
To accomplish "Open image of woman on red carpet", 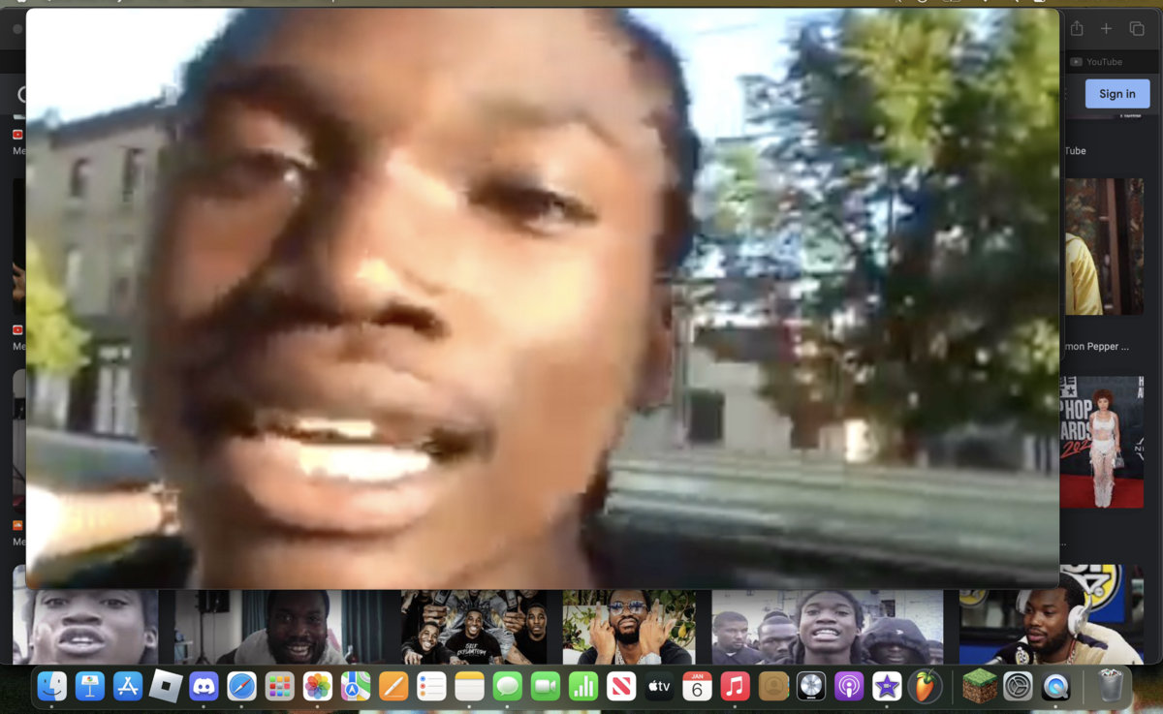I will click(1101, 442).
